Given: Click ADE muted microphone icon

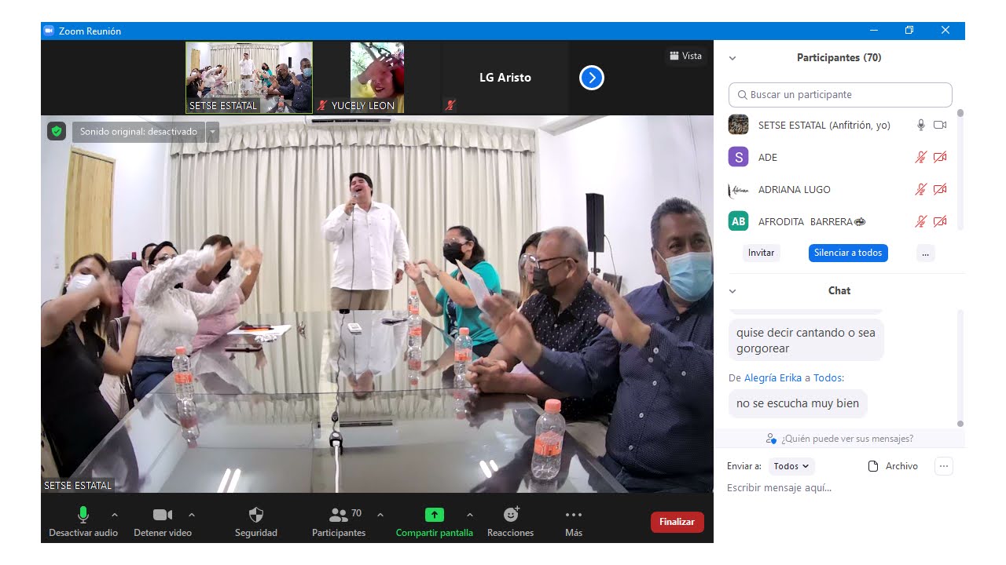Looking at the screenshot, I should [x=921, y=157].
